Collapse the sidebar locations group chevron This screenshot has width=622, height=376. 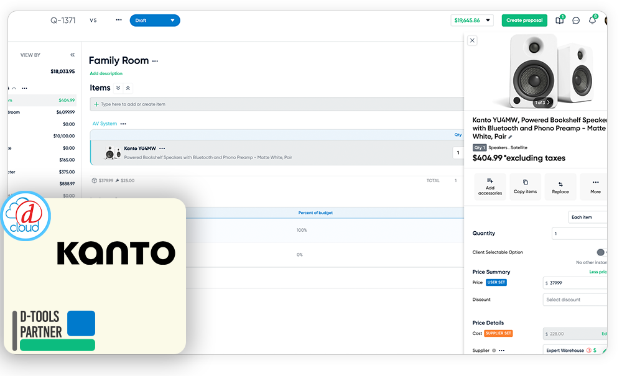click(x=14, y=88)
